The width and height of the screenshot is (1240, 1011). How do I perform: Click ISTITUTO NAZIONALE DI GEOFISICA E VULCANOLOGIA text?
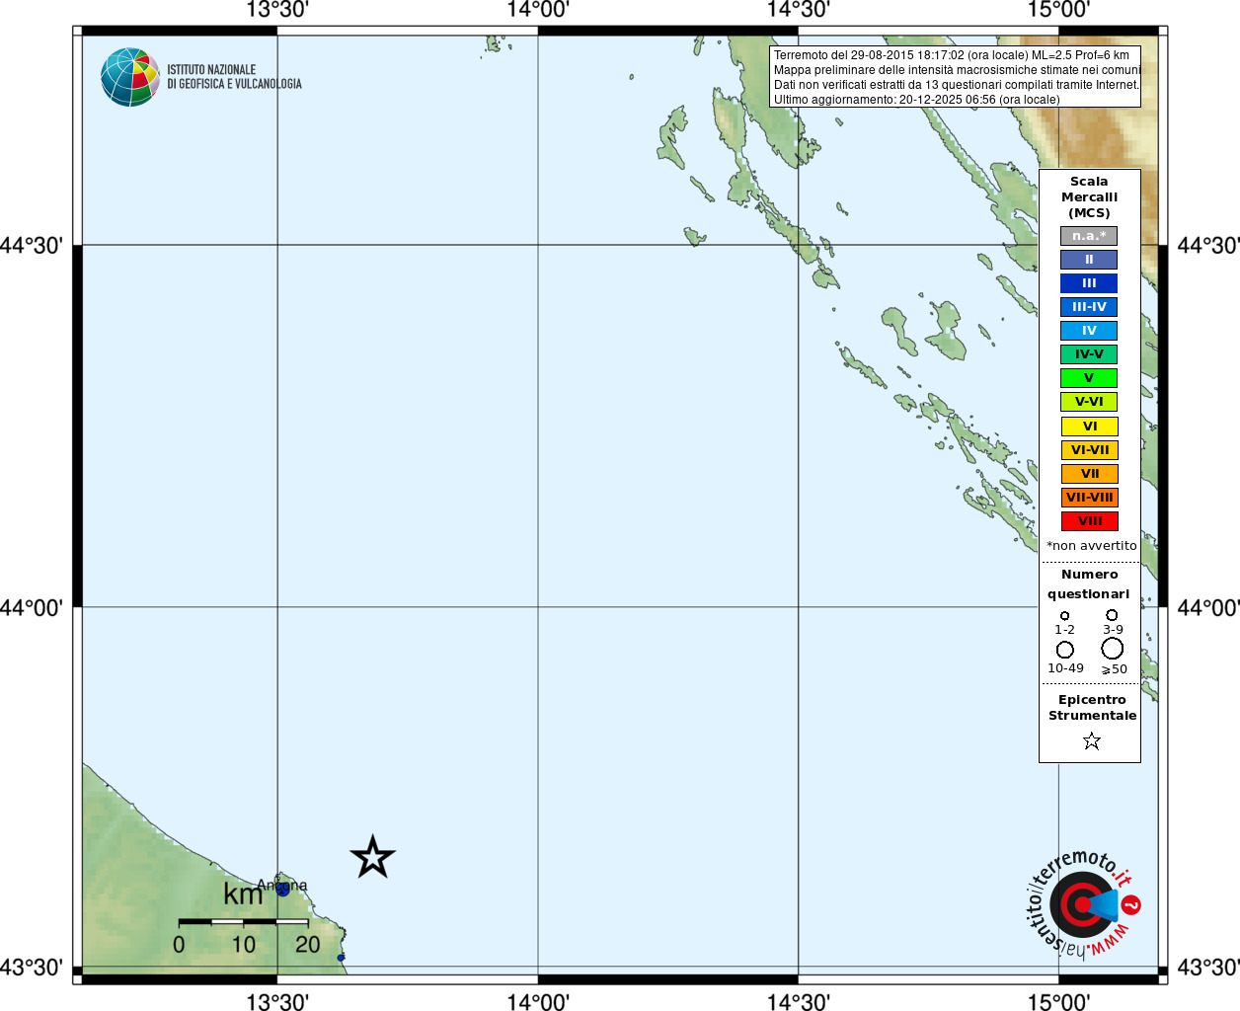pyautogui.click(x=234, y=77)
